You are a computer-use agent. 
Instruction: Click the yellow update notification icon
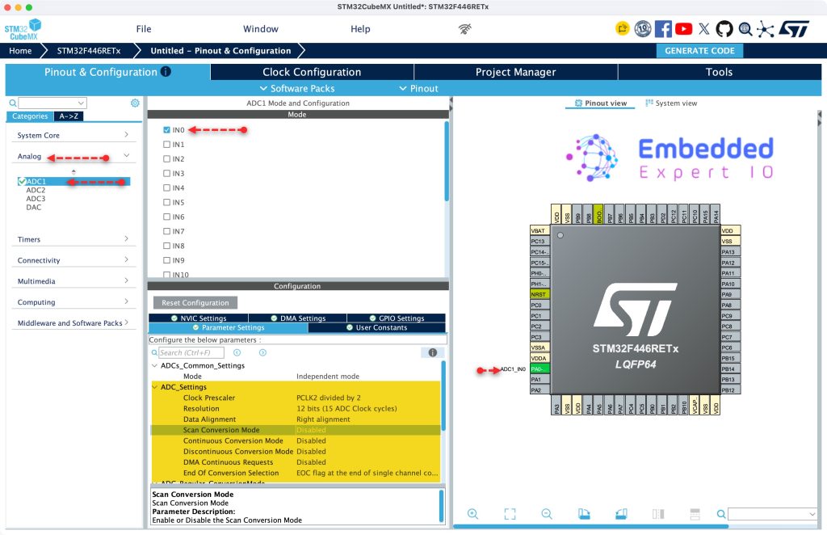coord(623,28)
